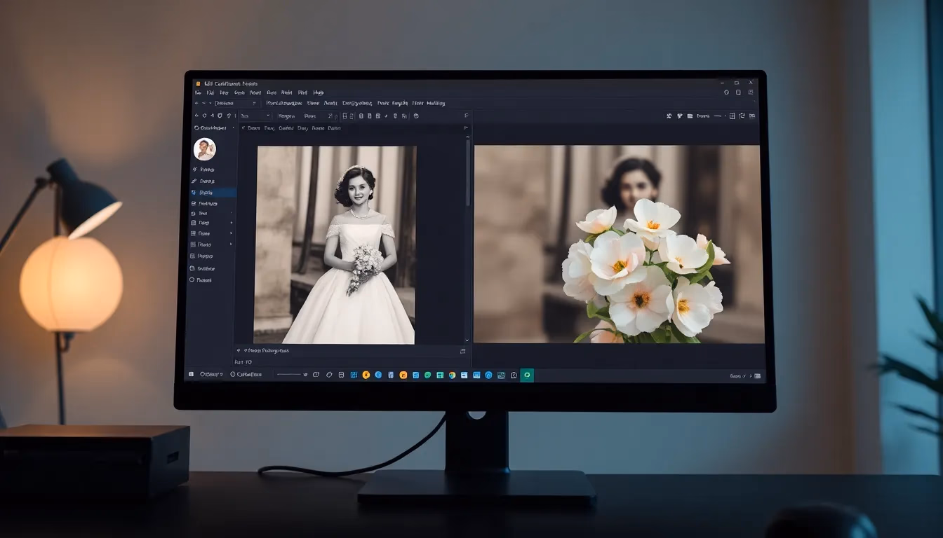Open the Help menu in the menu bar
The height and width of the screenshot is (538, 943).
tap(319, 92)
